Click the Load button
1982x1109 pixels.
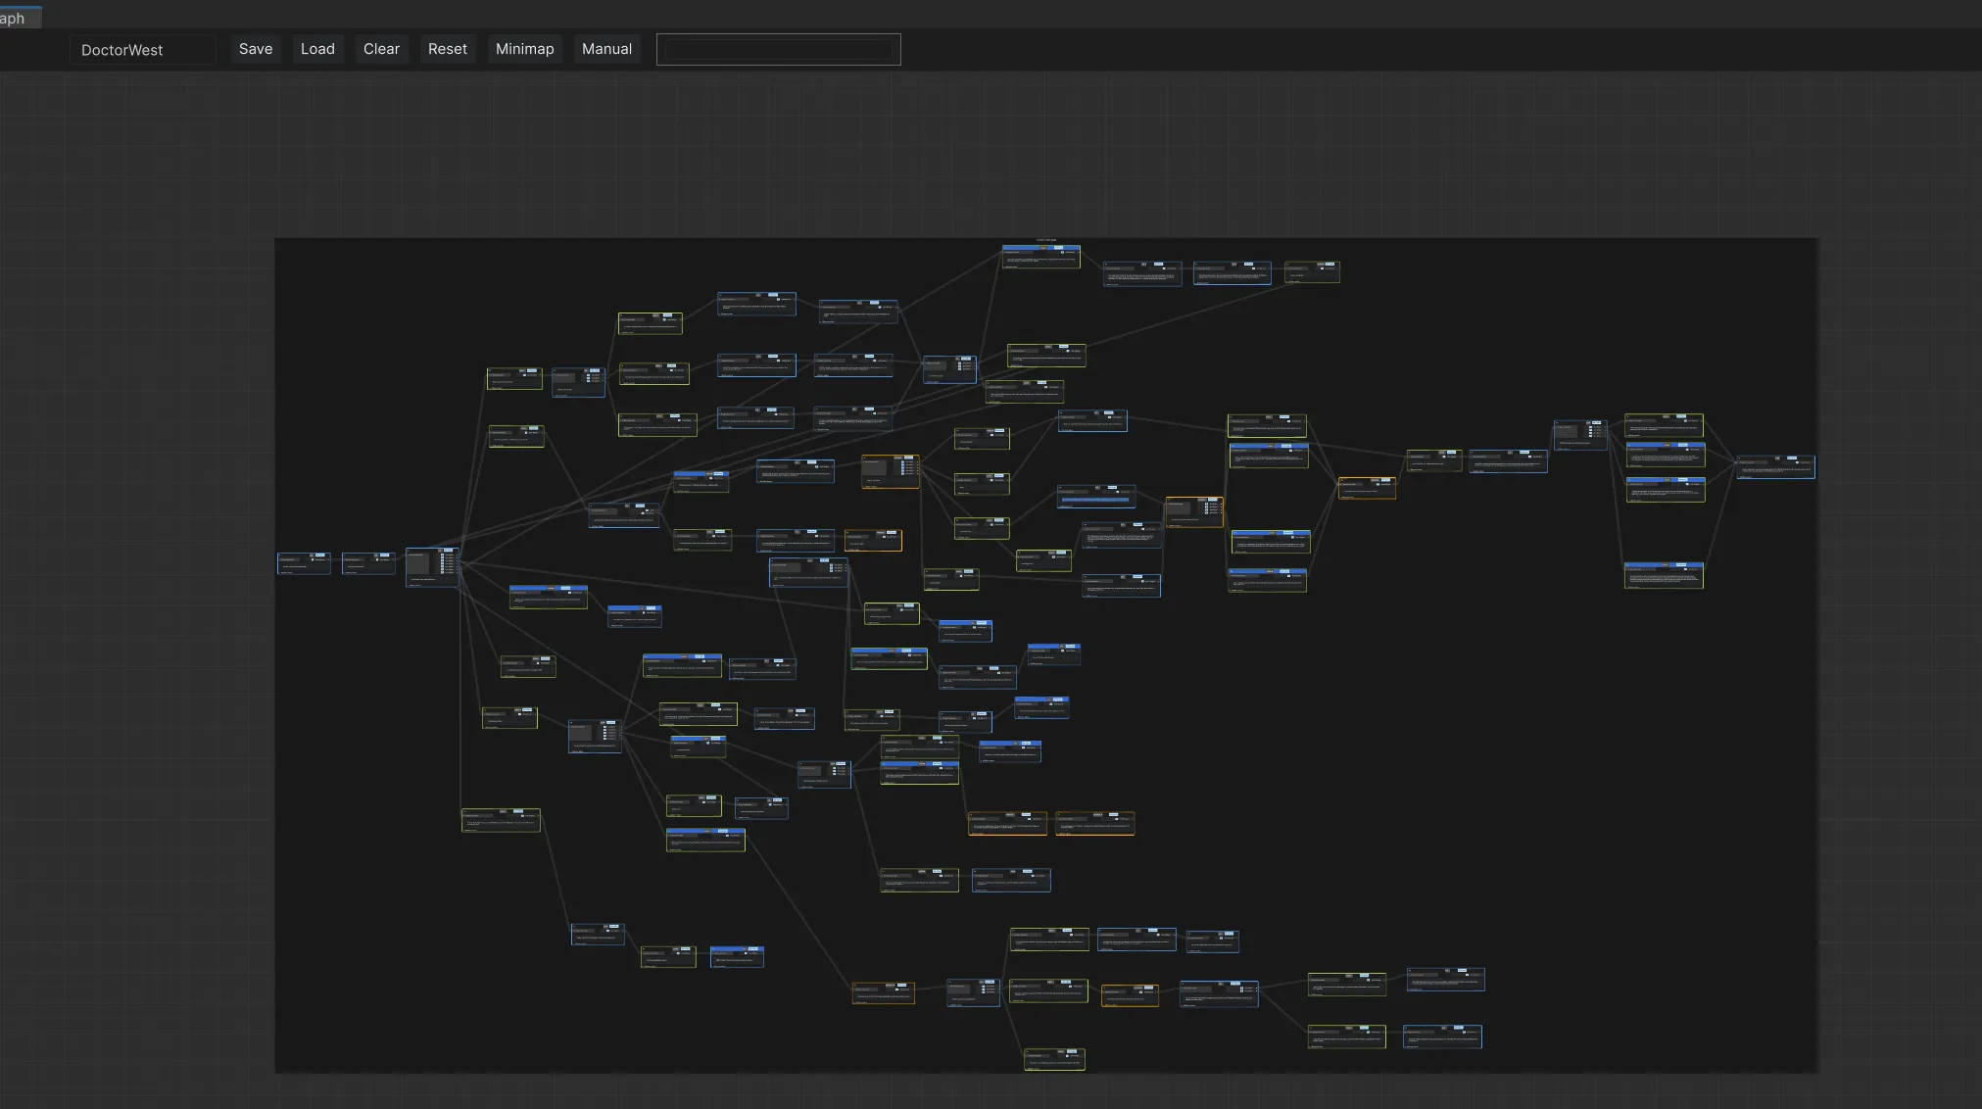[317, 49]
